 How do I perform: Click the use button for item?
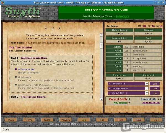click(x=155, y=93)
